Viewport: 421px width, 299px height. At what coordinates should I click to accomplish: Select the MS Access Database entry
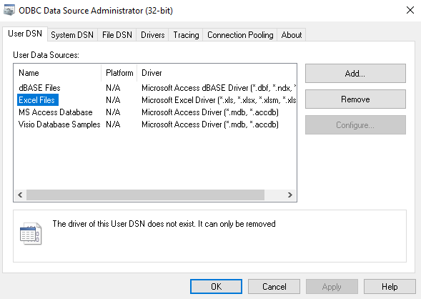tap(56, 112)
